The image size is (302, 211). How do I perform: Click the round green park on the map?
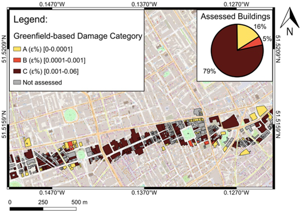click(x=71, y=115)
